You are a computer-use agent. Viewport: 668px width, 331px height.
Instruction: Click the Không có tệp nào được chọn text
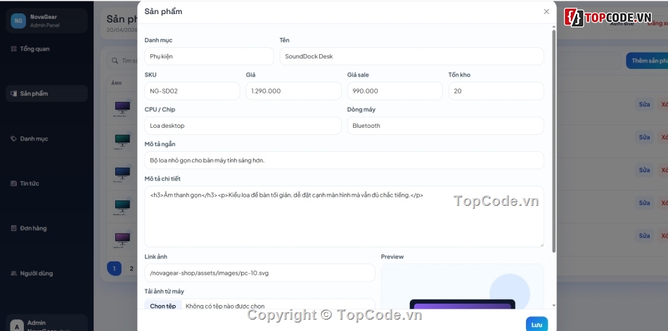tap(225, 306)
